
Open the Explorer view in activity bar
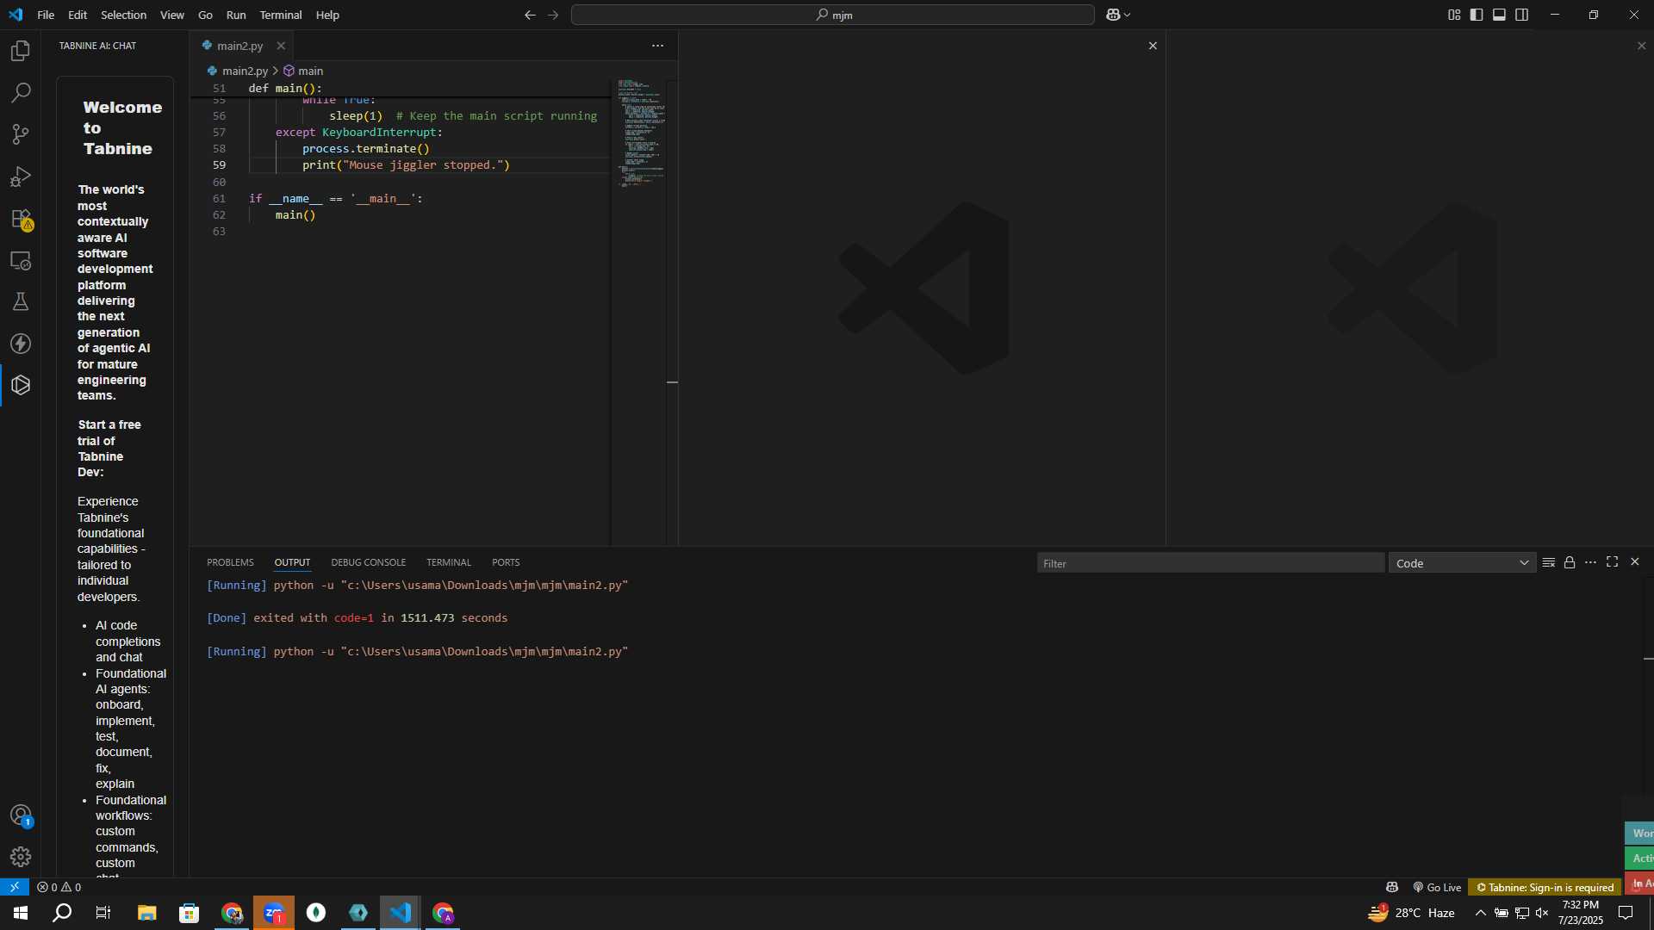(21, 51)
